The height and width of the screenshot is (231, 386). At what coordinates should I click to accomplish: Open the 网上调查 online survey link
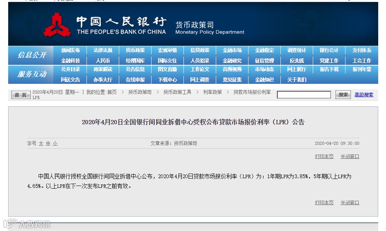click(200, 80)
